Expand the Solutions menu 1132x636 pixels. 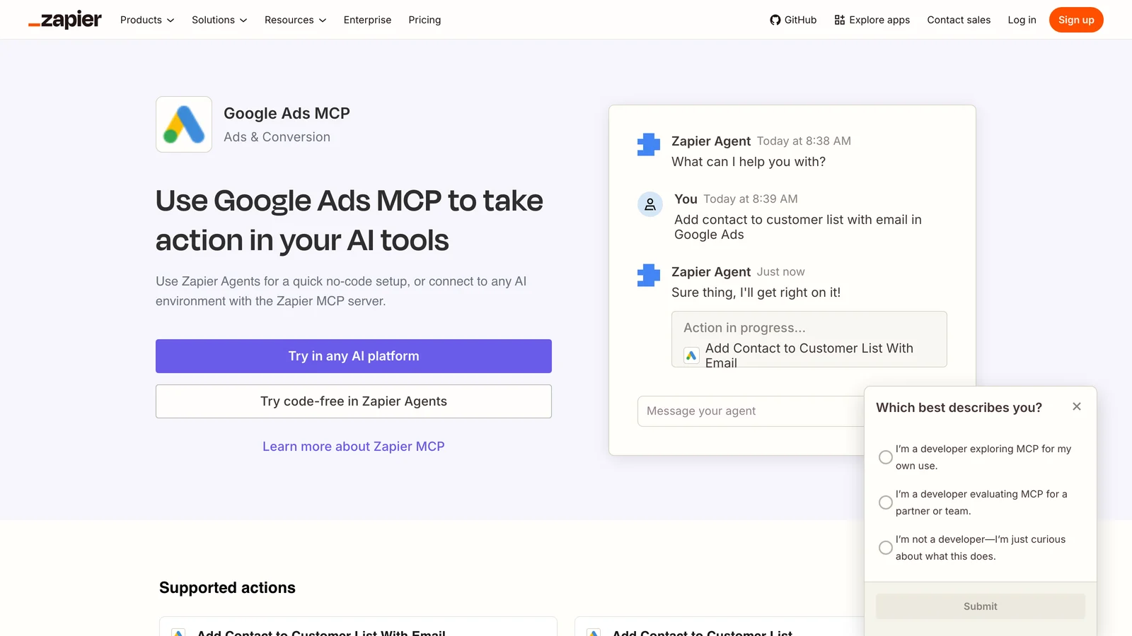click(x=219, y=20)
